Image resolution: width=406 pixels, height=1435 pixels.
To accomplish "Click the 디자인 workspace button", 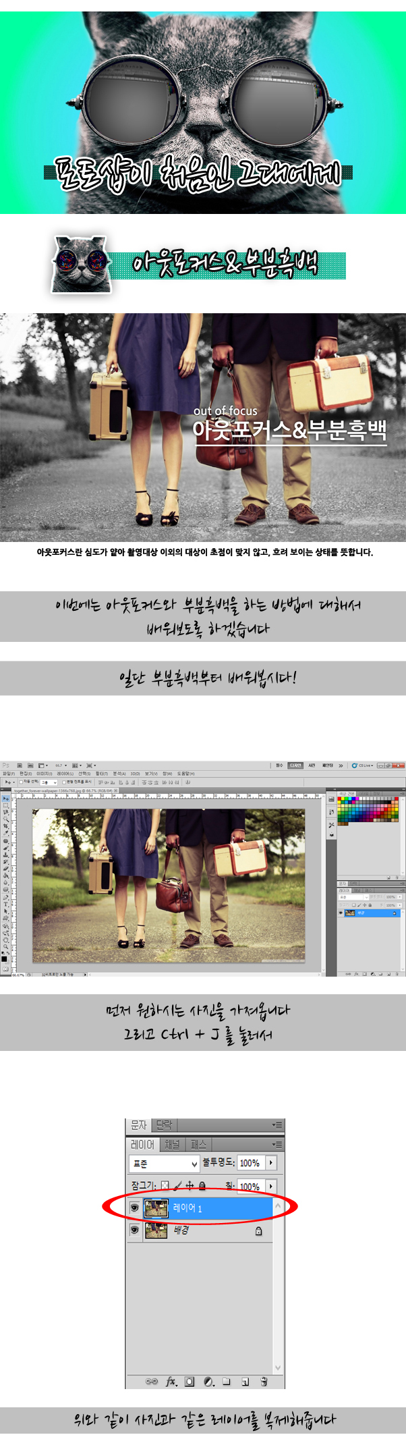I will pos(295,765).
